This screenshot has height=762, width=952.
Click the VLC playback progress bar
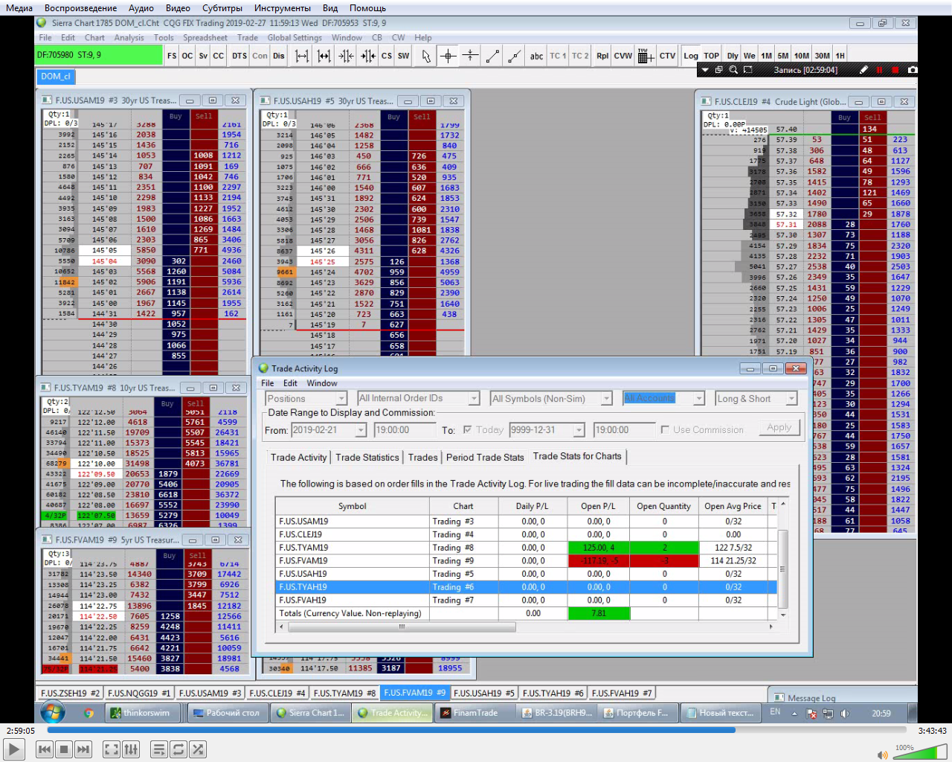476,731
